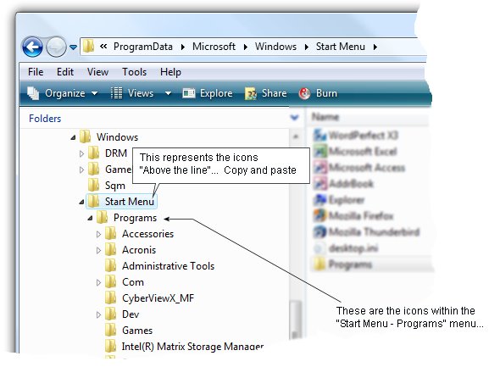Image resolution: width=500 pixels, height=367 pixels.
Task: Open the Edit menu
Action: pyautogui.click(x=65, y=72)
